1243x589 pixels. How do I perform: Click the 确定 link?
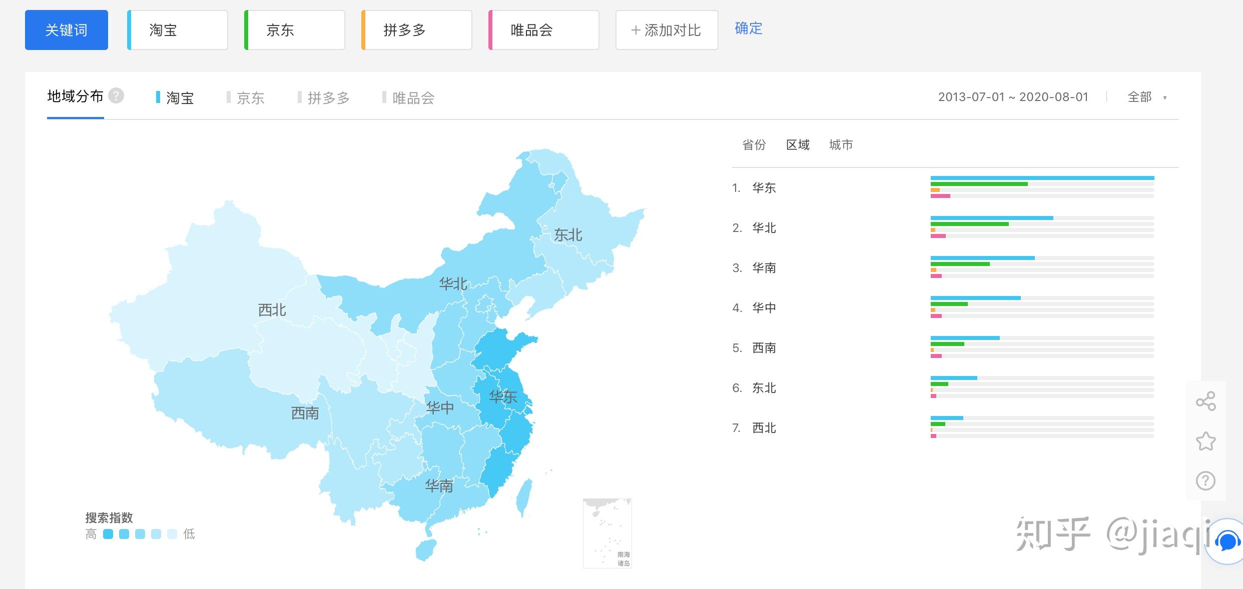coord(749,28)
